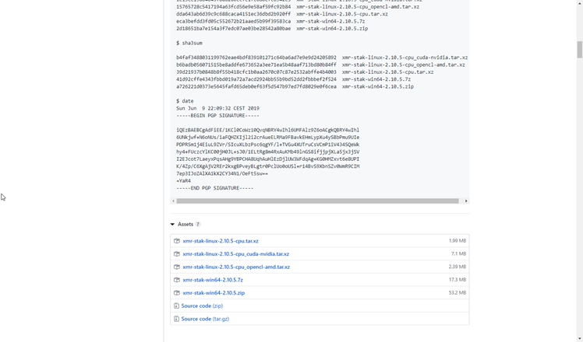
Task: Download xmr-stak-win64-2.10.5.zip archive
Action: pos(214,293)
